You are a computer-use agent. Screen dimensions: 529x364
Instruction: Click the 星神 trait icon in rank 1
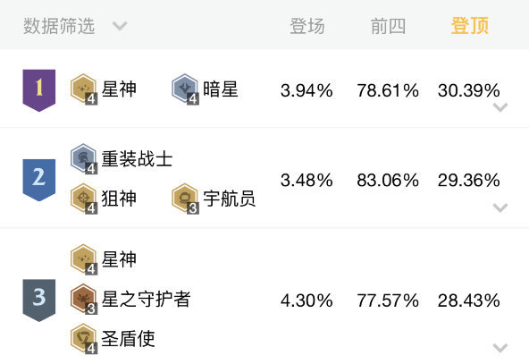click(84, 89)
